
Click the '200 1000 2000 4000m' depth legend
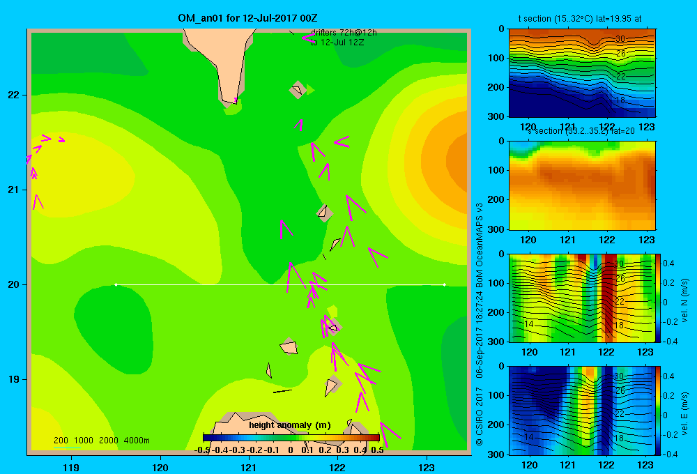point(101,441)
